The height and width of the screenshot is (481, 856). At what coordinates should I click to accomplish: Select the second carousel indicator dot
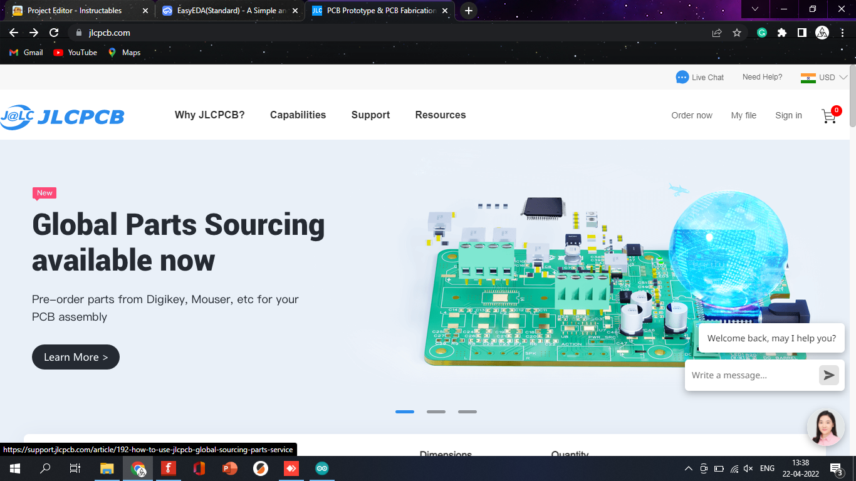[x=436, y=411]
